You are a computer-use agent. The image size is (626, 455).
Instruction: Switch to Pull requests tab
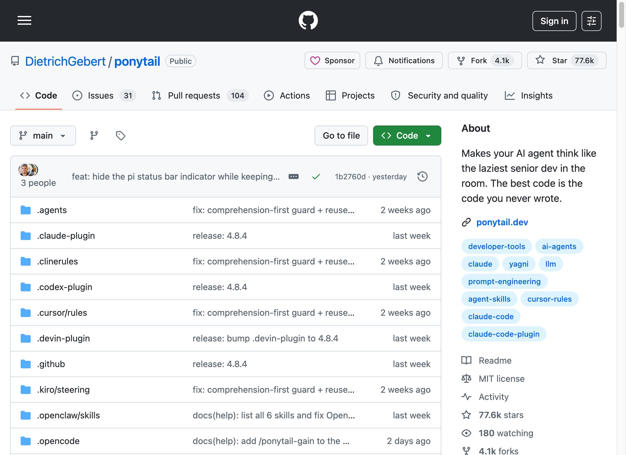200,95
